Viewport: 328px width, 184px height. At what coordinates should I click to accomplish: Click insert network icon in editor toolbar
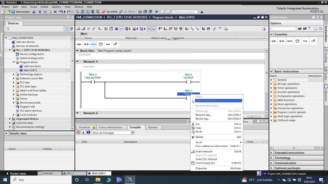point(78,29)
